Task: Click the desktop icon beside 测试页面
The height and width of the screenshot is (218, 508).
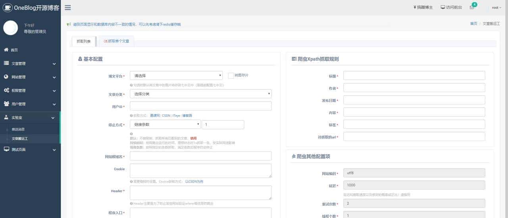Action: coord(6,149)
